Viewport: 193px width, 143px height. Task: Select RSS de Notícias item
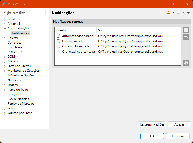click(18, 99)
